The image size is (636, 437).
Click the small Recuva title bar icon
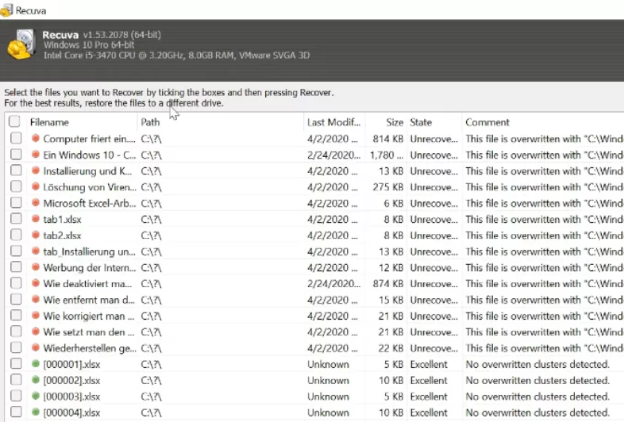click(x=7, y=10)
